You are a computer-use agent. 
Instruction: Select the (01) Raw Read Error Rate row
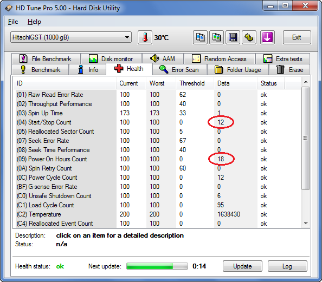tap(157, 95)
